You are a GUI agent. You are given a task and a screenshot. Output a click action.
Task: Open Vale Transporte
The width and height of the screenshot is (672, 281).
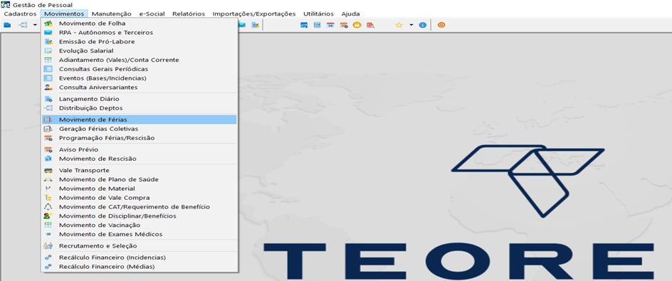(139, 171)
